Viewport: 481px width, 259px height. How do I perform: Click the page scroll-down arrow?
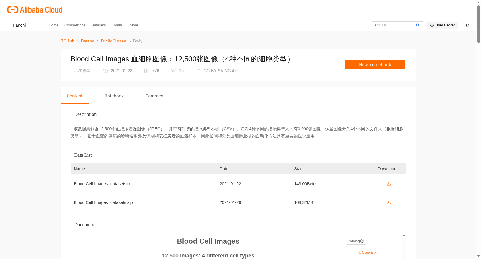point(479,256)
